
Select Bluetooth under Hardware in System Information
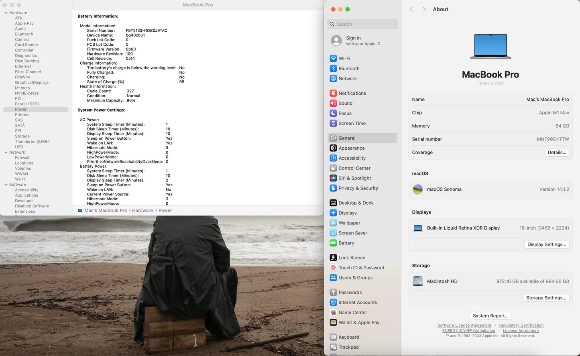[24, 34]
